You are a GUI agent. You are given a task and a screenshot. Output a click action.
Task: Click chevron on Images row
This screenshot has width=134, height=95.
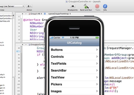[97, 91]
